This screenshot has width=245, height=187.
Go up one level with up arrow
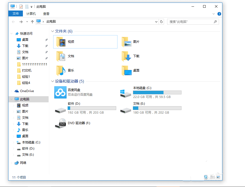click(32, 22)
